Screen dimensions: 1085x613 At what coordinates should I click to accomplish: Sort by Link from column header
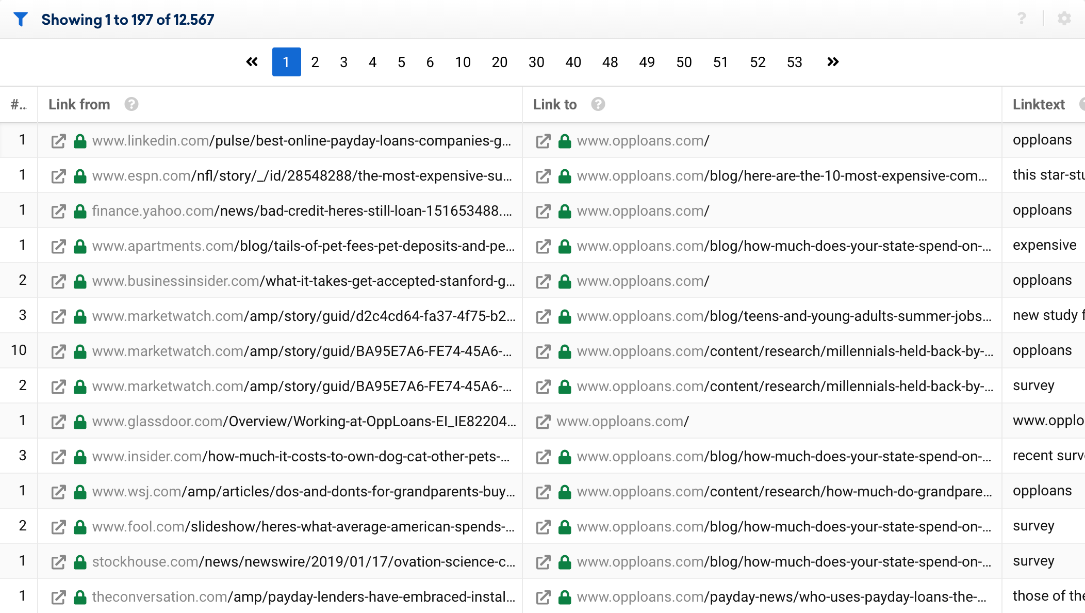[79, 104]
